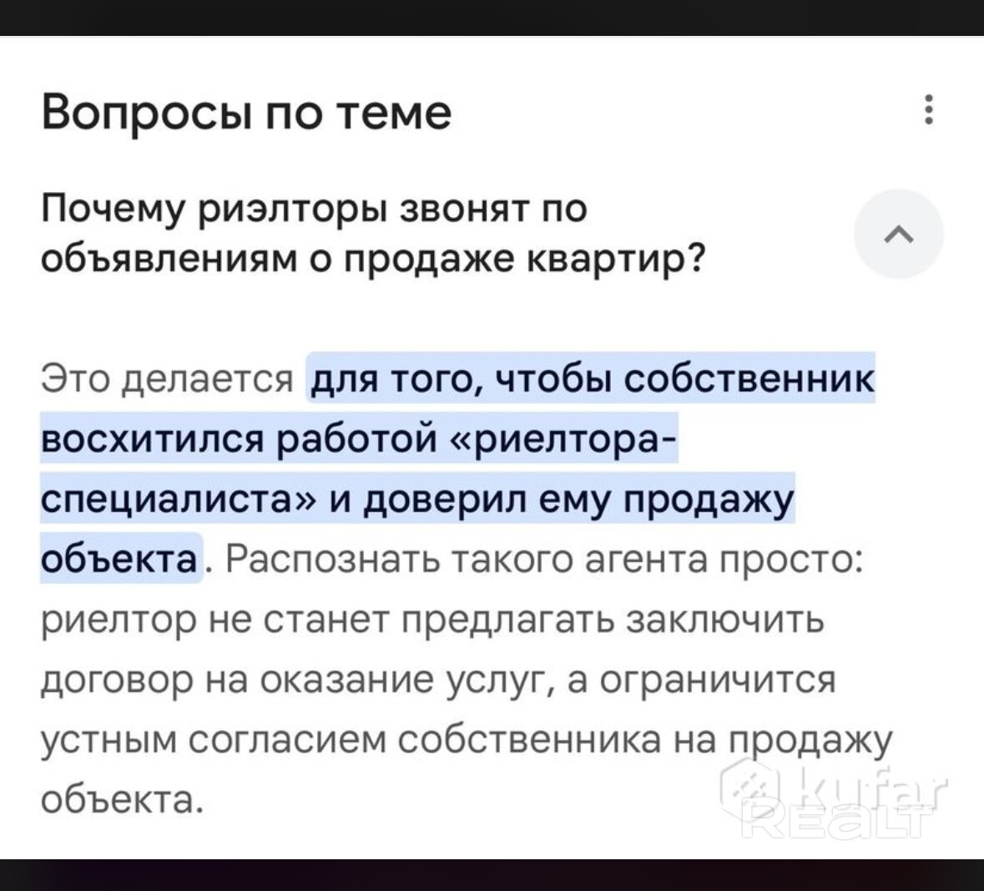Screen dimensions: 984x891
Task: Open the three-dot more options menu
Action: pyautogui.click(x=928, y=110)
